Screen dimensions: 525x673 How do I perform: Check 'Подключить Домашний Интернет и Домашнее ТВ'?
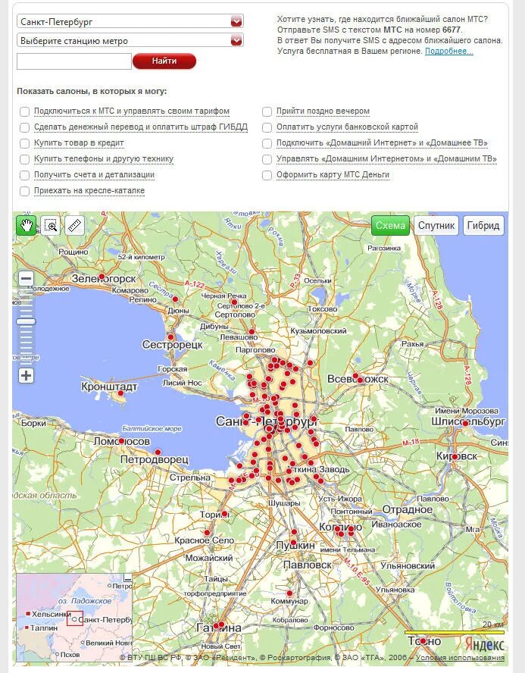point(267,143)
